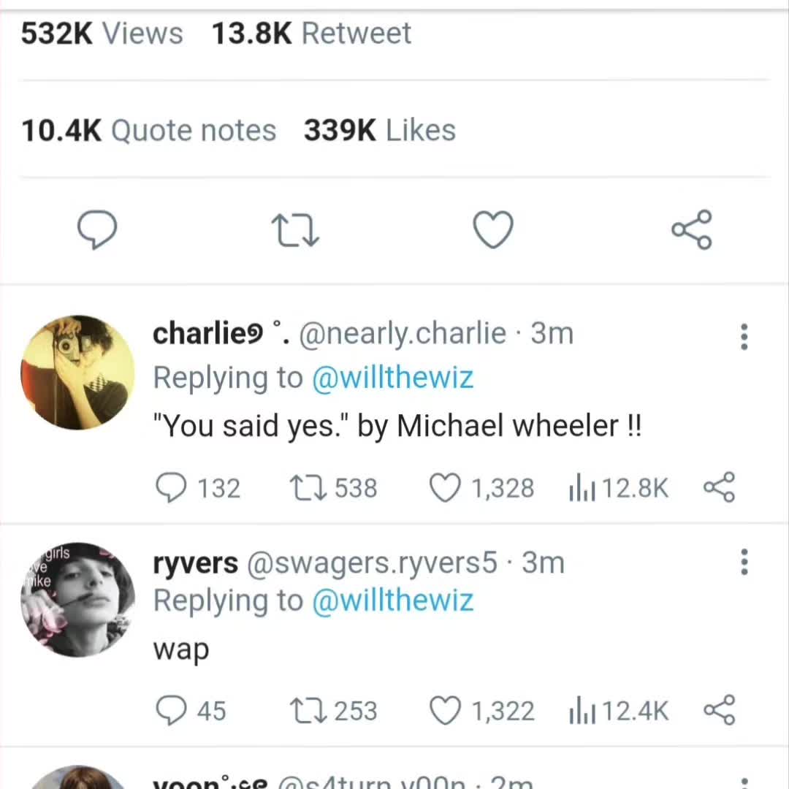Viewport: 789px width, 789px height.
Task: Open charlie's profile picture
Action: [x=78, y=373]
